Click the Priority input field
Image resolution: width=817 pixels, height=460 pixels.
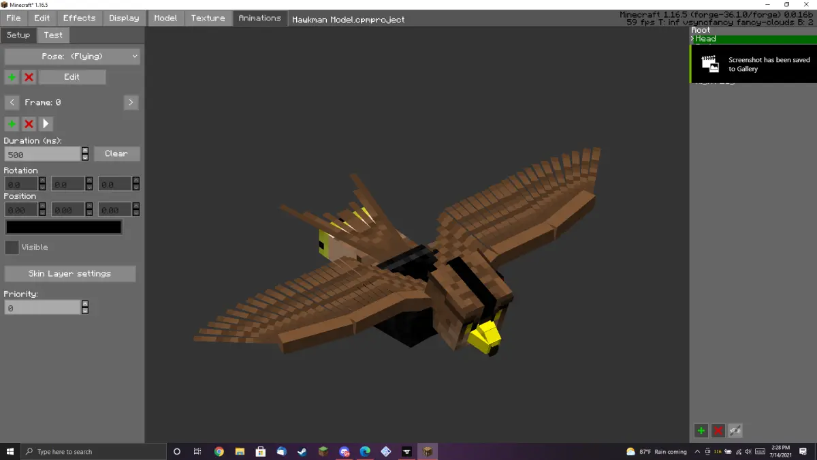click(x=42, y=308)
